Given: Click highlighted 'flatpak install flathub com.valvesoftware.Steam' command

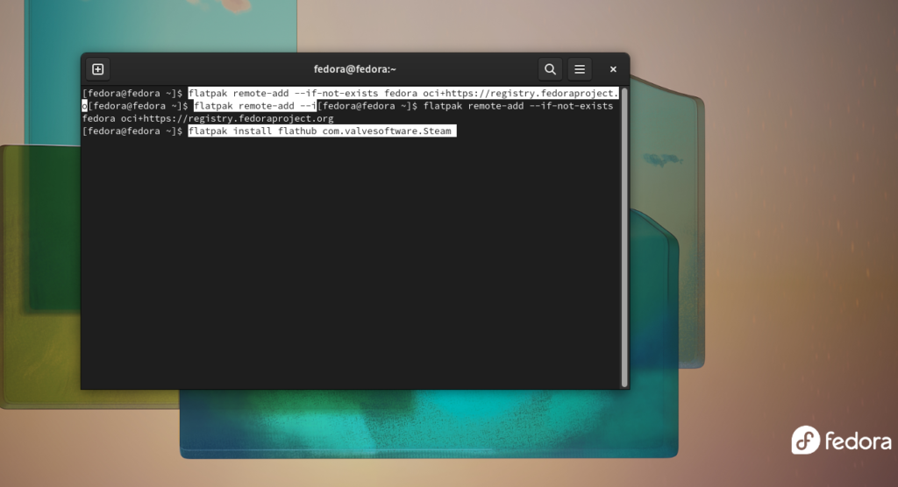Looking at the screenshot, I should pyautogui.click(x=322, y=131).
